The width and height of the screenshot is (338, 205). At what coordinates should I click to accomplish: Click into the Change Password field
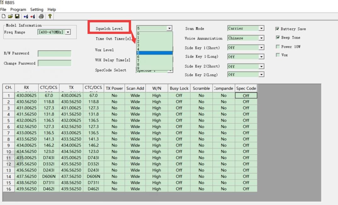pos(54,63)
